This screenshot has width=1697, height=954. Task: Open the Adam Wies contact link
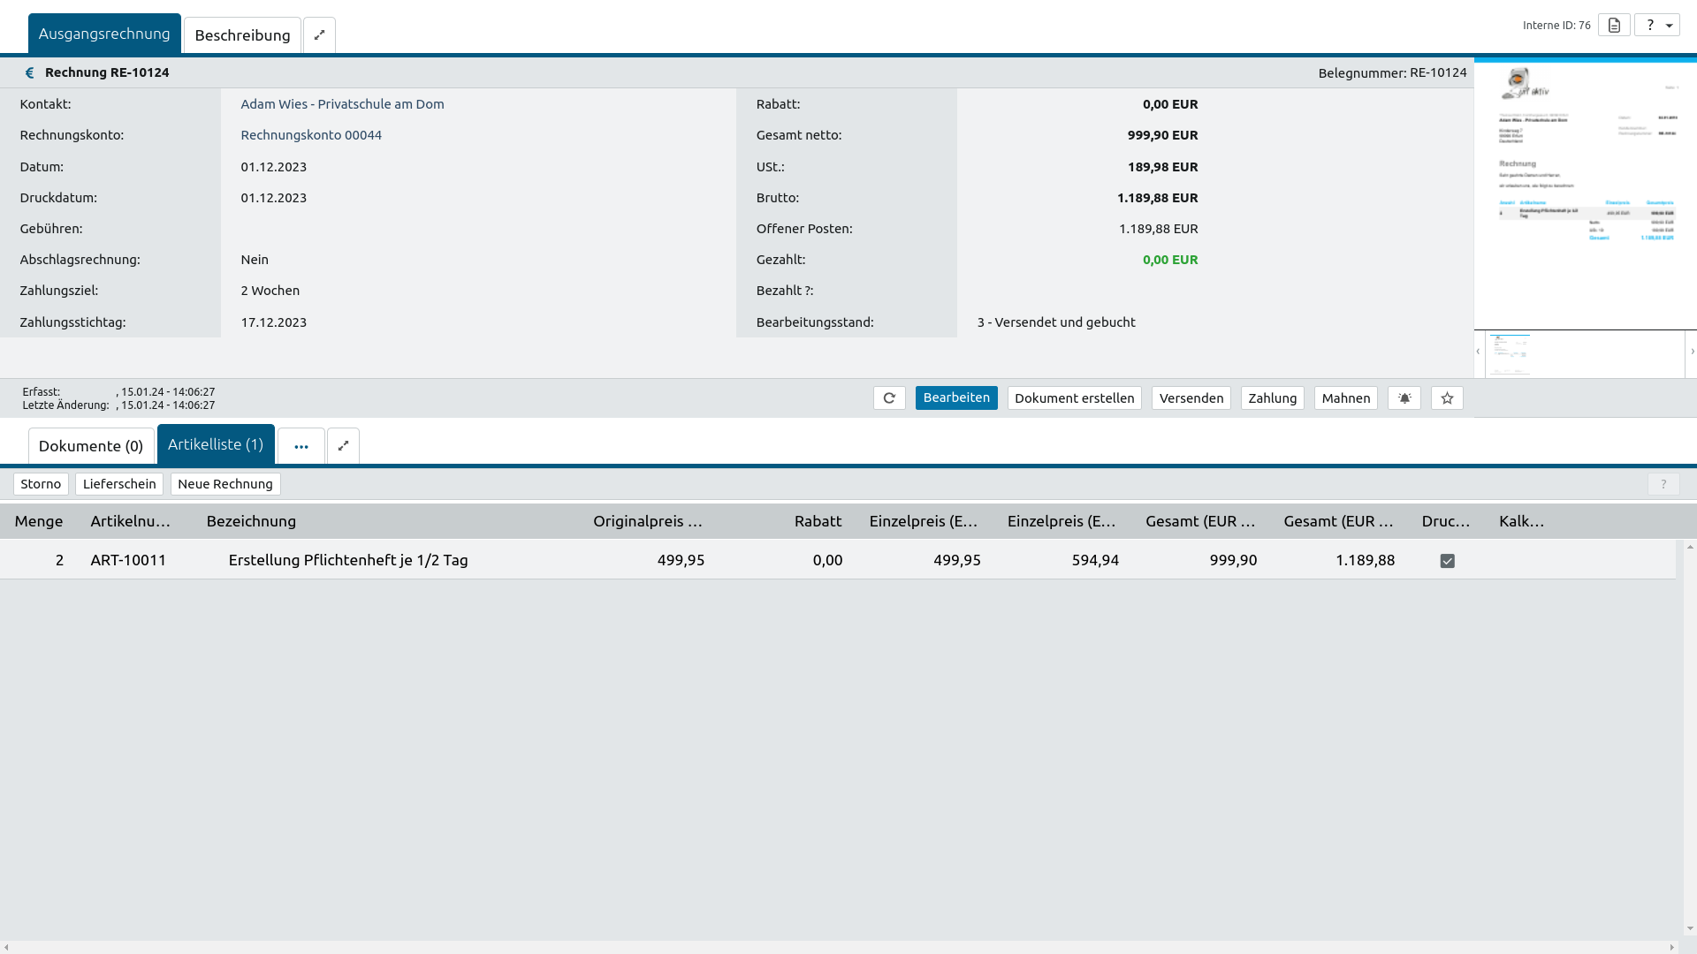point(342,104)
